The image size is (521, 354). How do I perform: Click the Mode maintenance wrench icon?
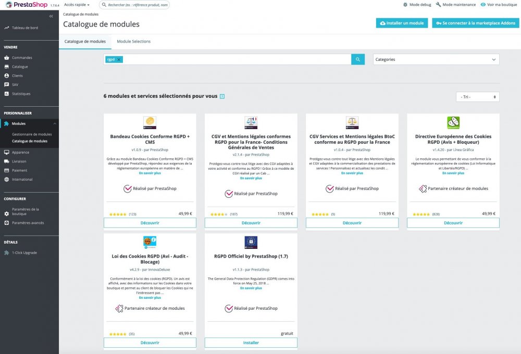click(x=438, y=5)
